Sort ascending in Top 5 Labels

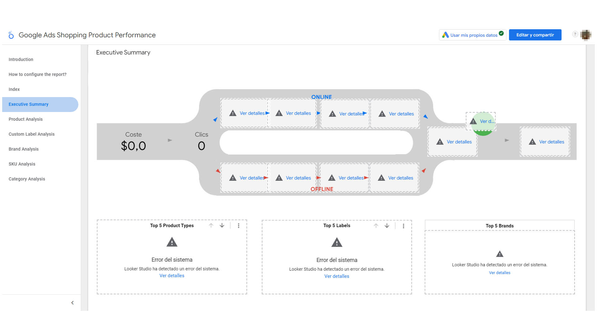[376, 226]
